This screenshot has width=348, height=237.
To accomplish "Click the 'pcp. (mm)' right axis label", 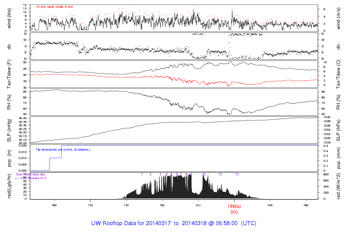I will coord(338,158).
